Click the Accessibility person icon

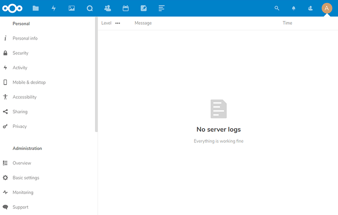click(5, 97)
